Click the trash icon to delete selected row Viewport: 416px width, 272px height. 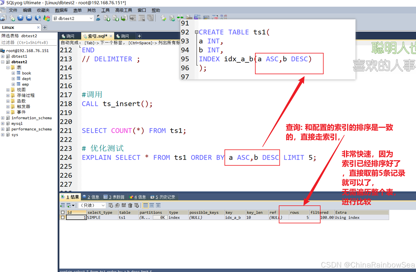click(x=130, y=205)
